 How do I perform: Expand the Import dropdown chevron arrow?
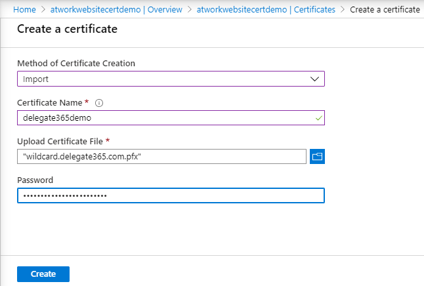coord(314,79)
